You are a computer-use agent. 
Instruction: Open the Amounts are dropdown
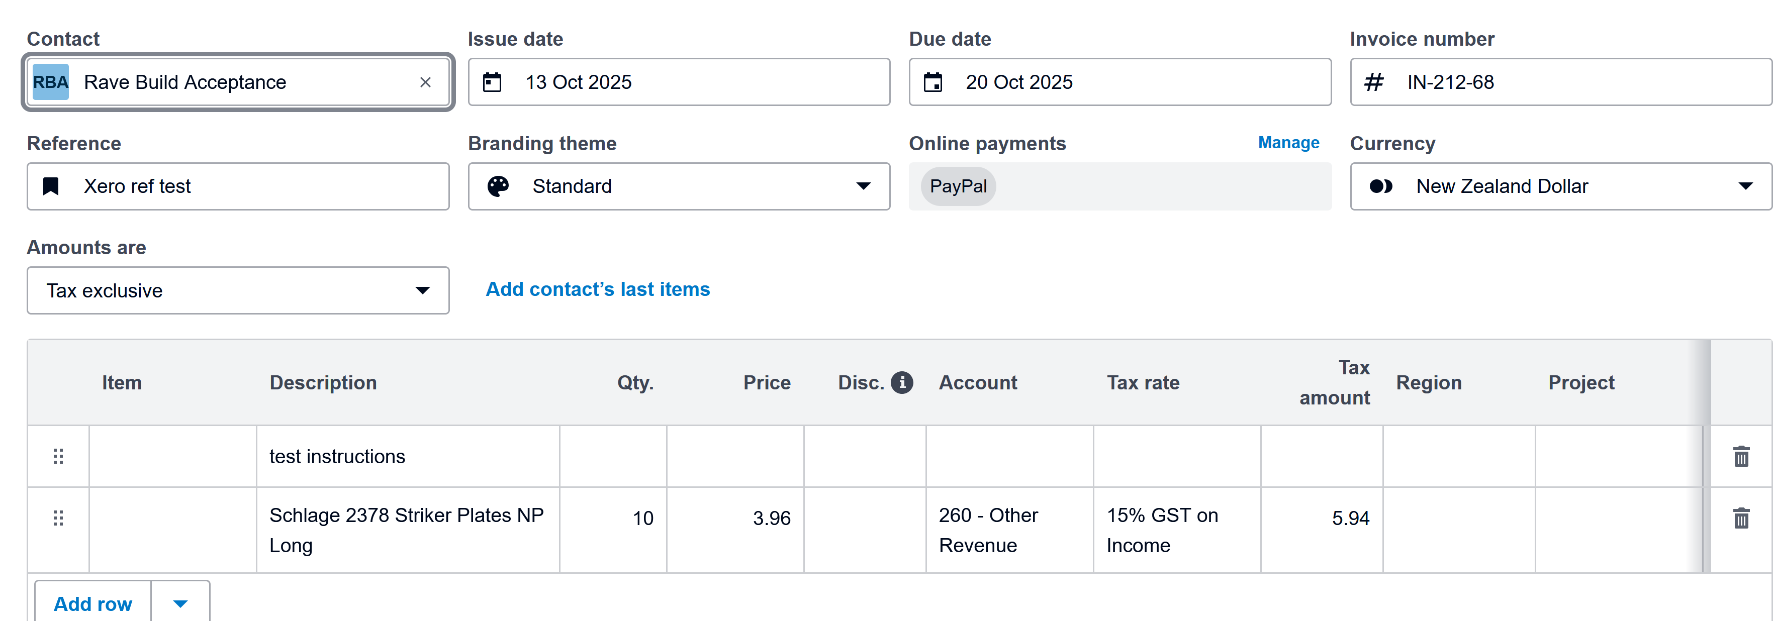click(x=237, y=291)
